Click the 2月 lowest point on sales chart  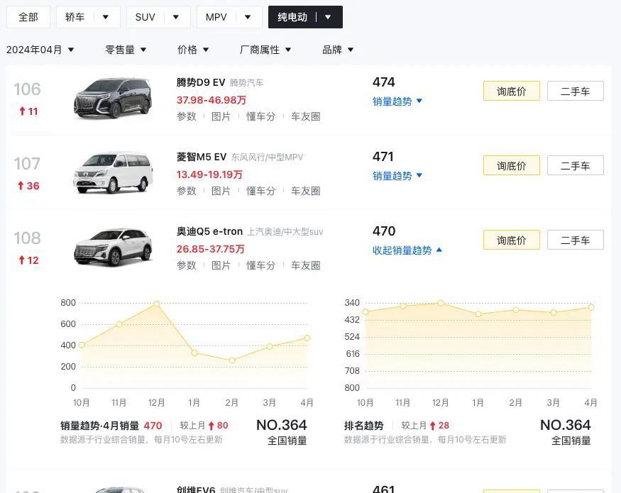click(x=232, y=360)
